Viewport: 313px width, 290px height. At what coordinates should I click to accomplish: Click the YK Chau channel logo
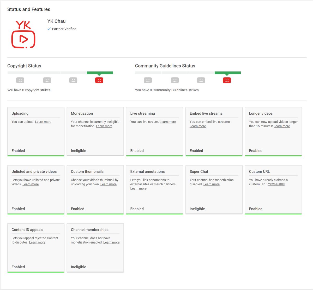point(23,34)
